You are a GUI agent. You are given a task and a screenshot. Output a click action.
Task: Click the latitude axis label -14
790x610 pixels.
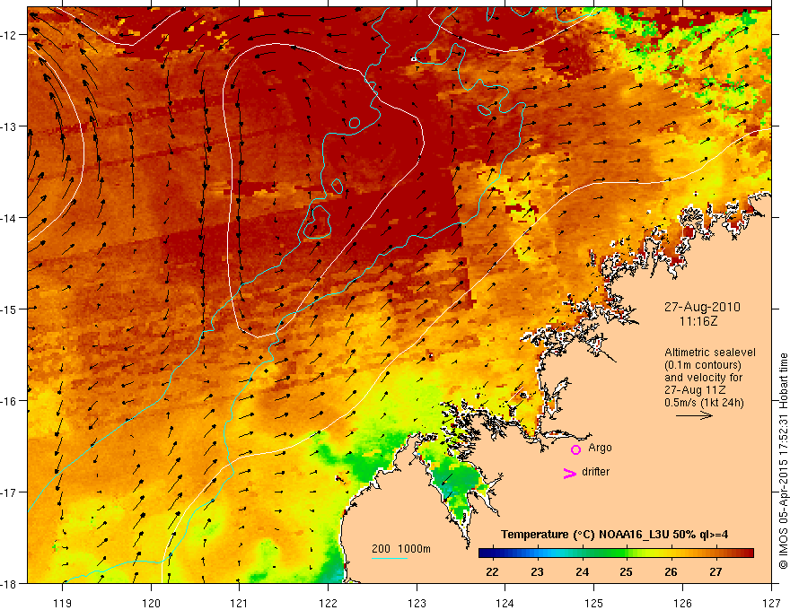[9, 218]
